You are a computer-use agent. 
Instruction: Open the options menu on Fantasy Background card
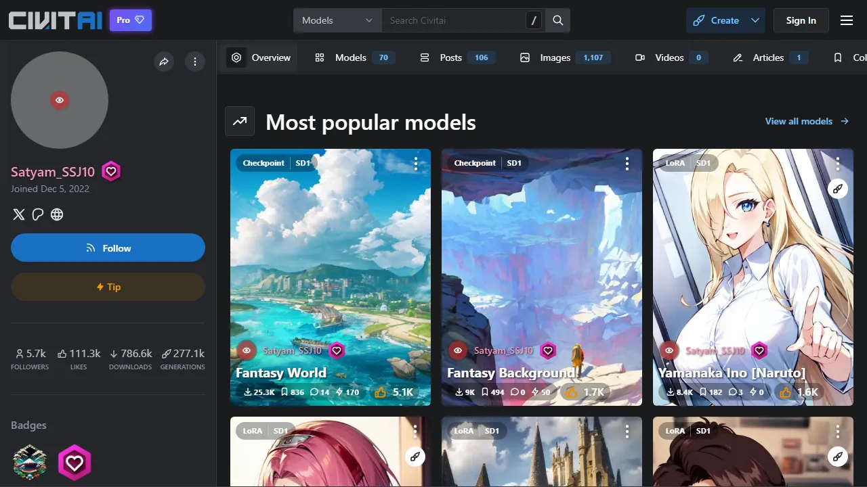[627, 163]
